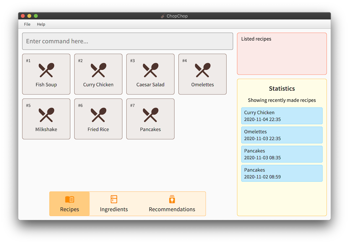Image resolution: width=349 pixels, height=244 pixels.
Task: Click the Curry Chicken utensils icon
Action: 98,70
